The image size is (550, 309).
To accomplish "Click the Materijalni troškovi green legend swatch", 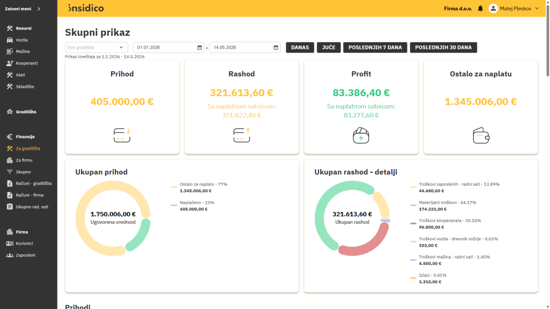I will [413, 205].
